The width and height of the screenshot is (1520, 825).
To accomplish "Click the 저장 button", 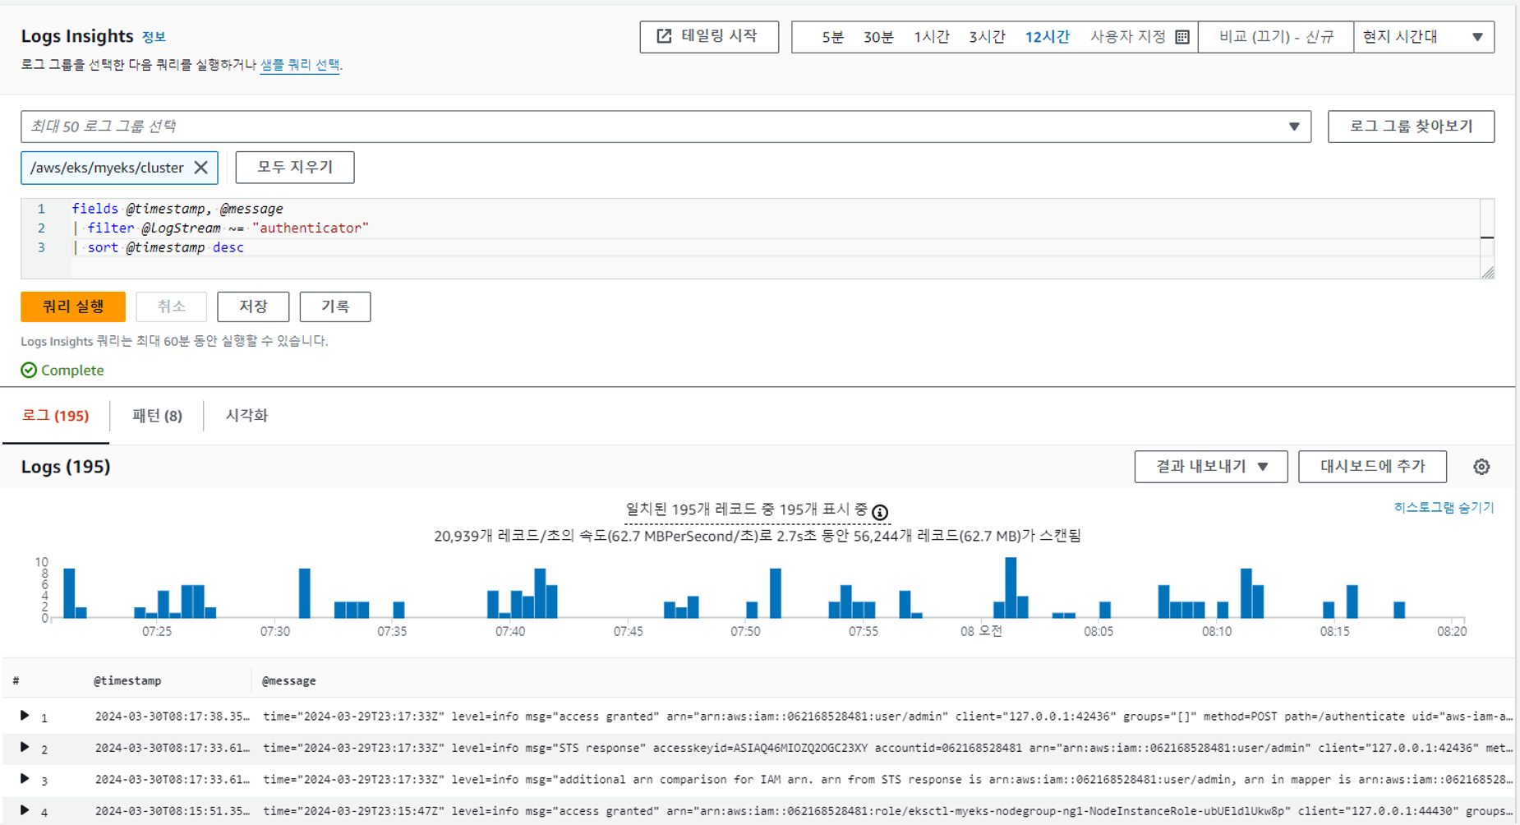I will click(253, 306).
